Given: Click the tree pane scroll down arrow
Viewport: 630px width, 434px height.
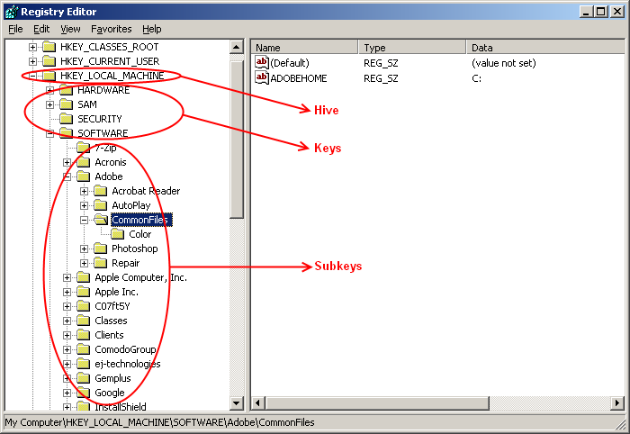Looking at the screenshot, I should point(237,402).
